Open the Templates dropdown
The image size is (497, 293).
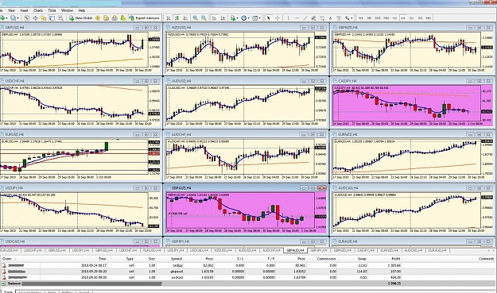(x=255, y=18)
